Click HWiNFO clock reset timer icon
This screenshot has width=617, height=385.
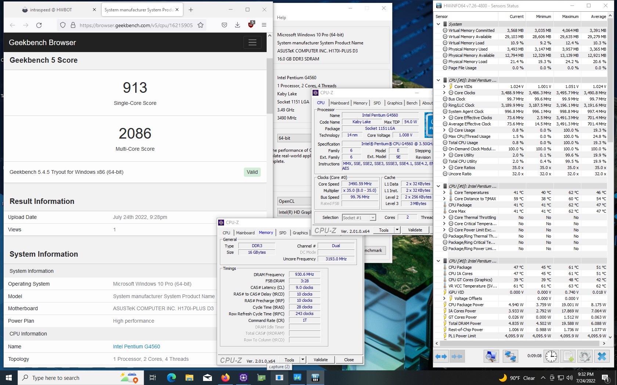551,356
